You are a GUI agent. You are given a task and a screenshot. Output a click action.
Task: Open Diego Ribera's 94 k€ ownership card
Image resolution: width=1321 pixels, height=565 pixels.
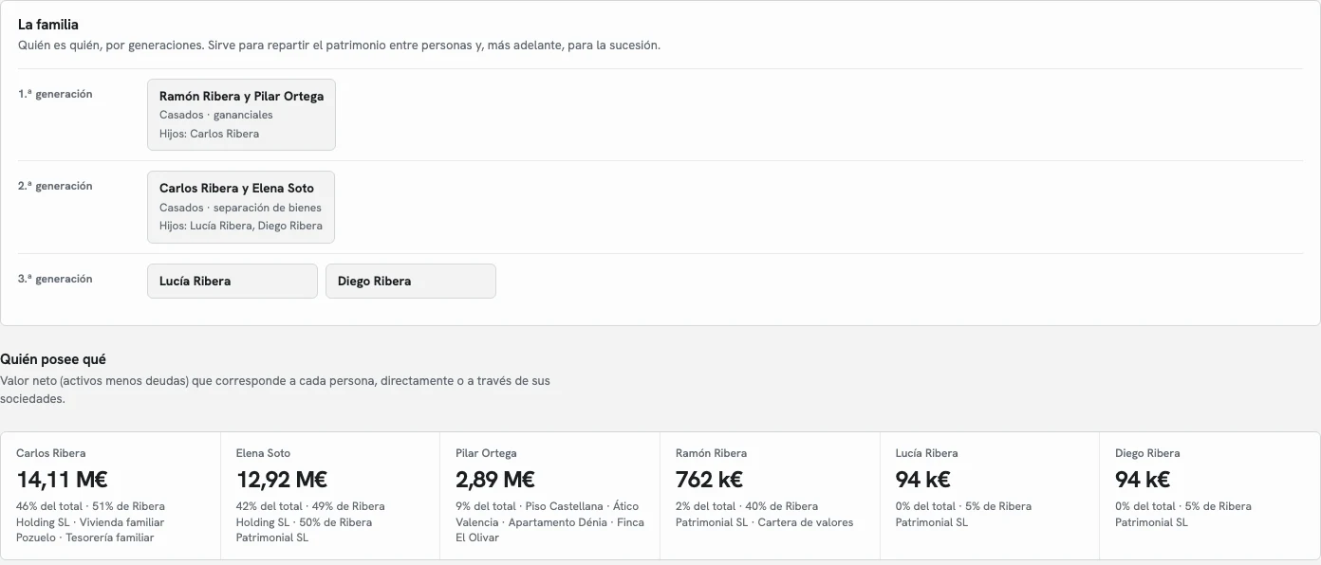coord(1210,496)
